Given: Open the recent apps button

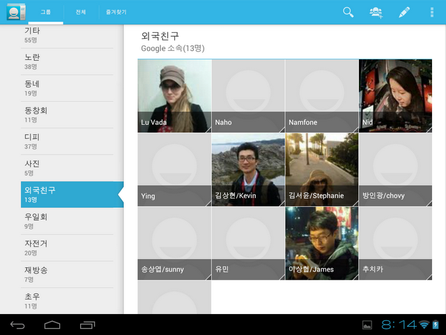Looking at the screenshot, I should tap(87, 325).
